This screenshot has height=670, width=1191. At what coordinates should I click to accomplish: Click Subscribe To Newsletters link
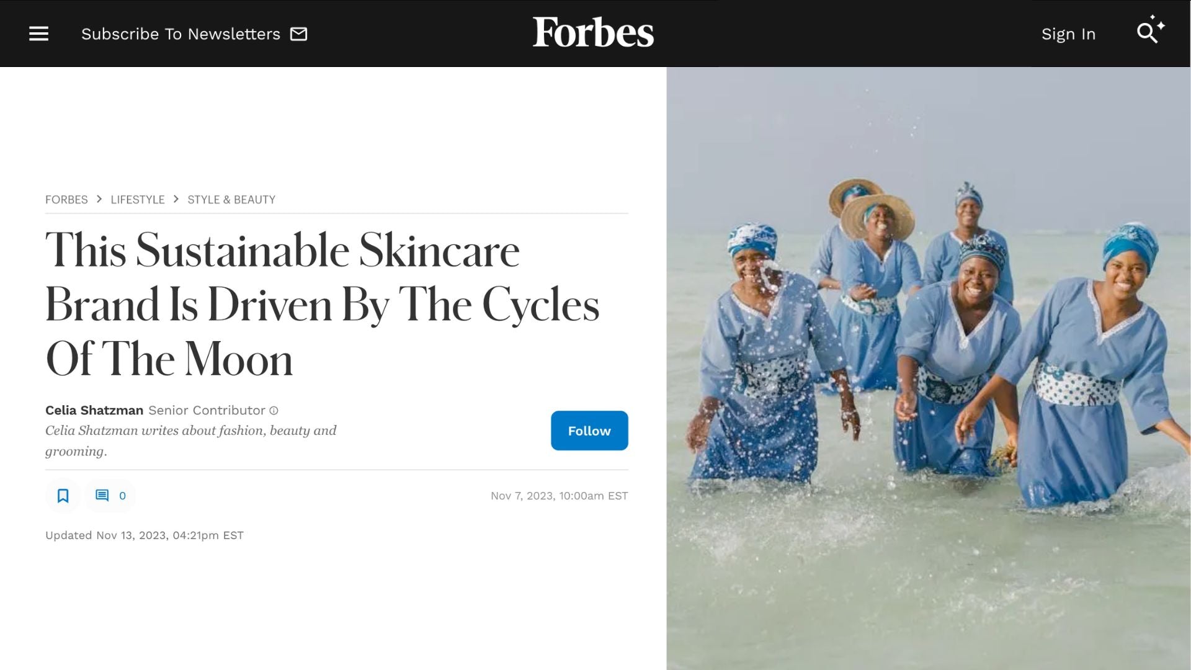point(181,34)
